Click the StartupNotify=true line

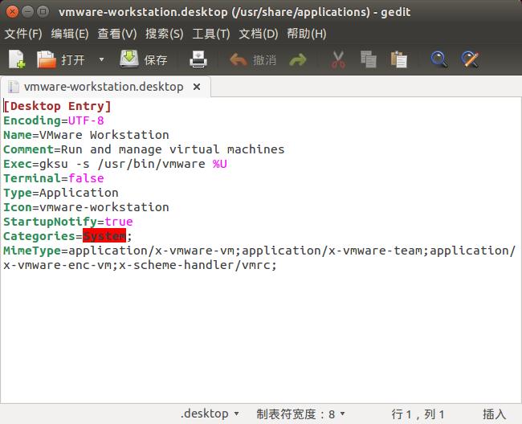click(x=68, y=222)
